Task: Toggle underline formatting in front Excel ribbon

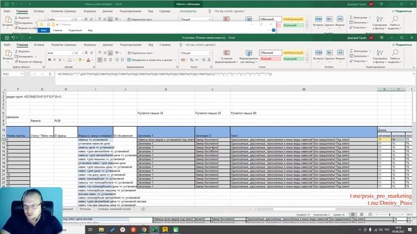Action: [60, 60]
